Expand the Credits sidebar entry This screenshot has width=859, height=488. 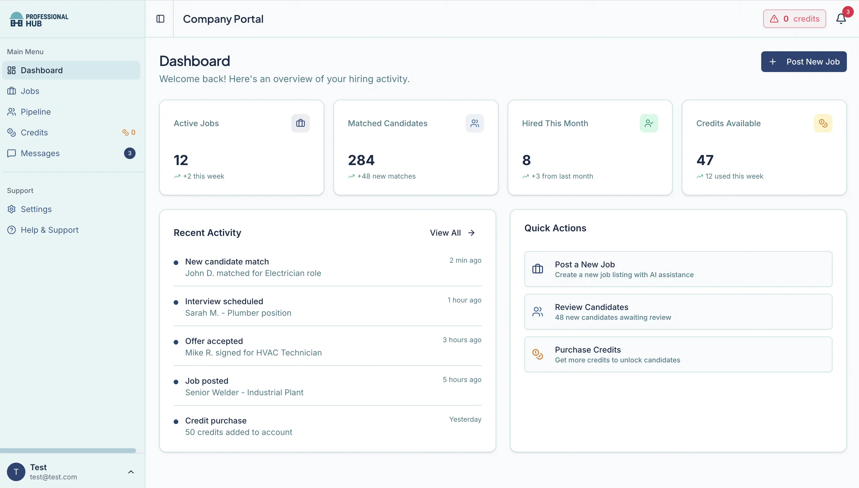pyautogui.click(x=35, y=133)
